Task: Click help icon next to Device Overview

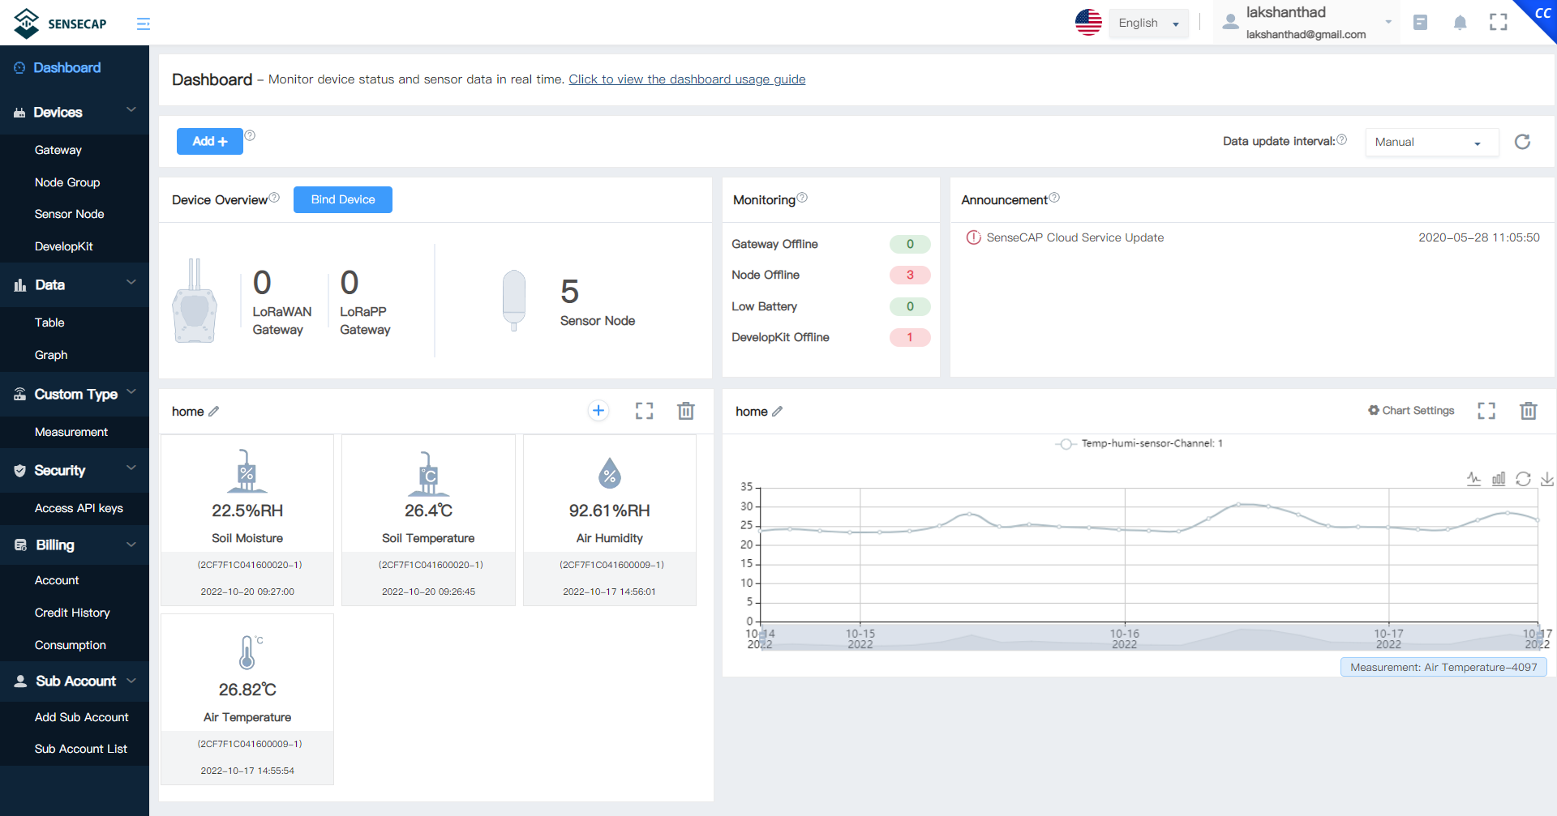Action: [x=274, y=197]
